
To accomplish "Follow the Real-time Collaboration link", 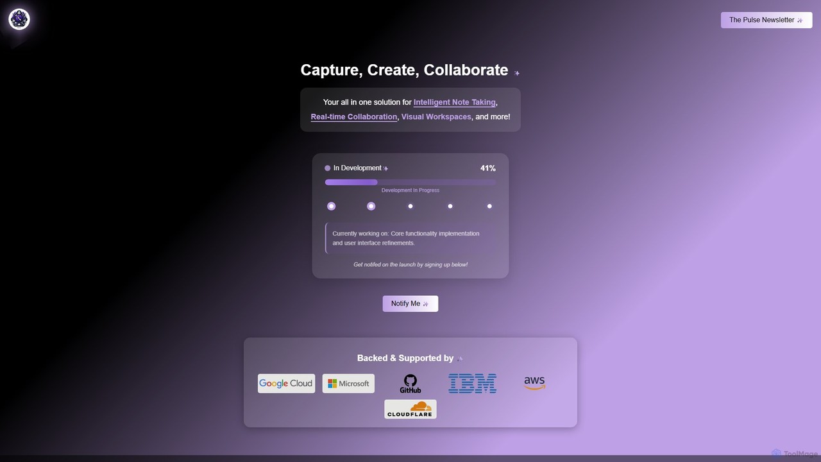I will (x=354, y=117).
